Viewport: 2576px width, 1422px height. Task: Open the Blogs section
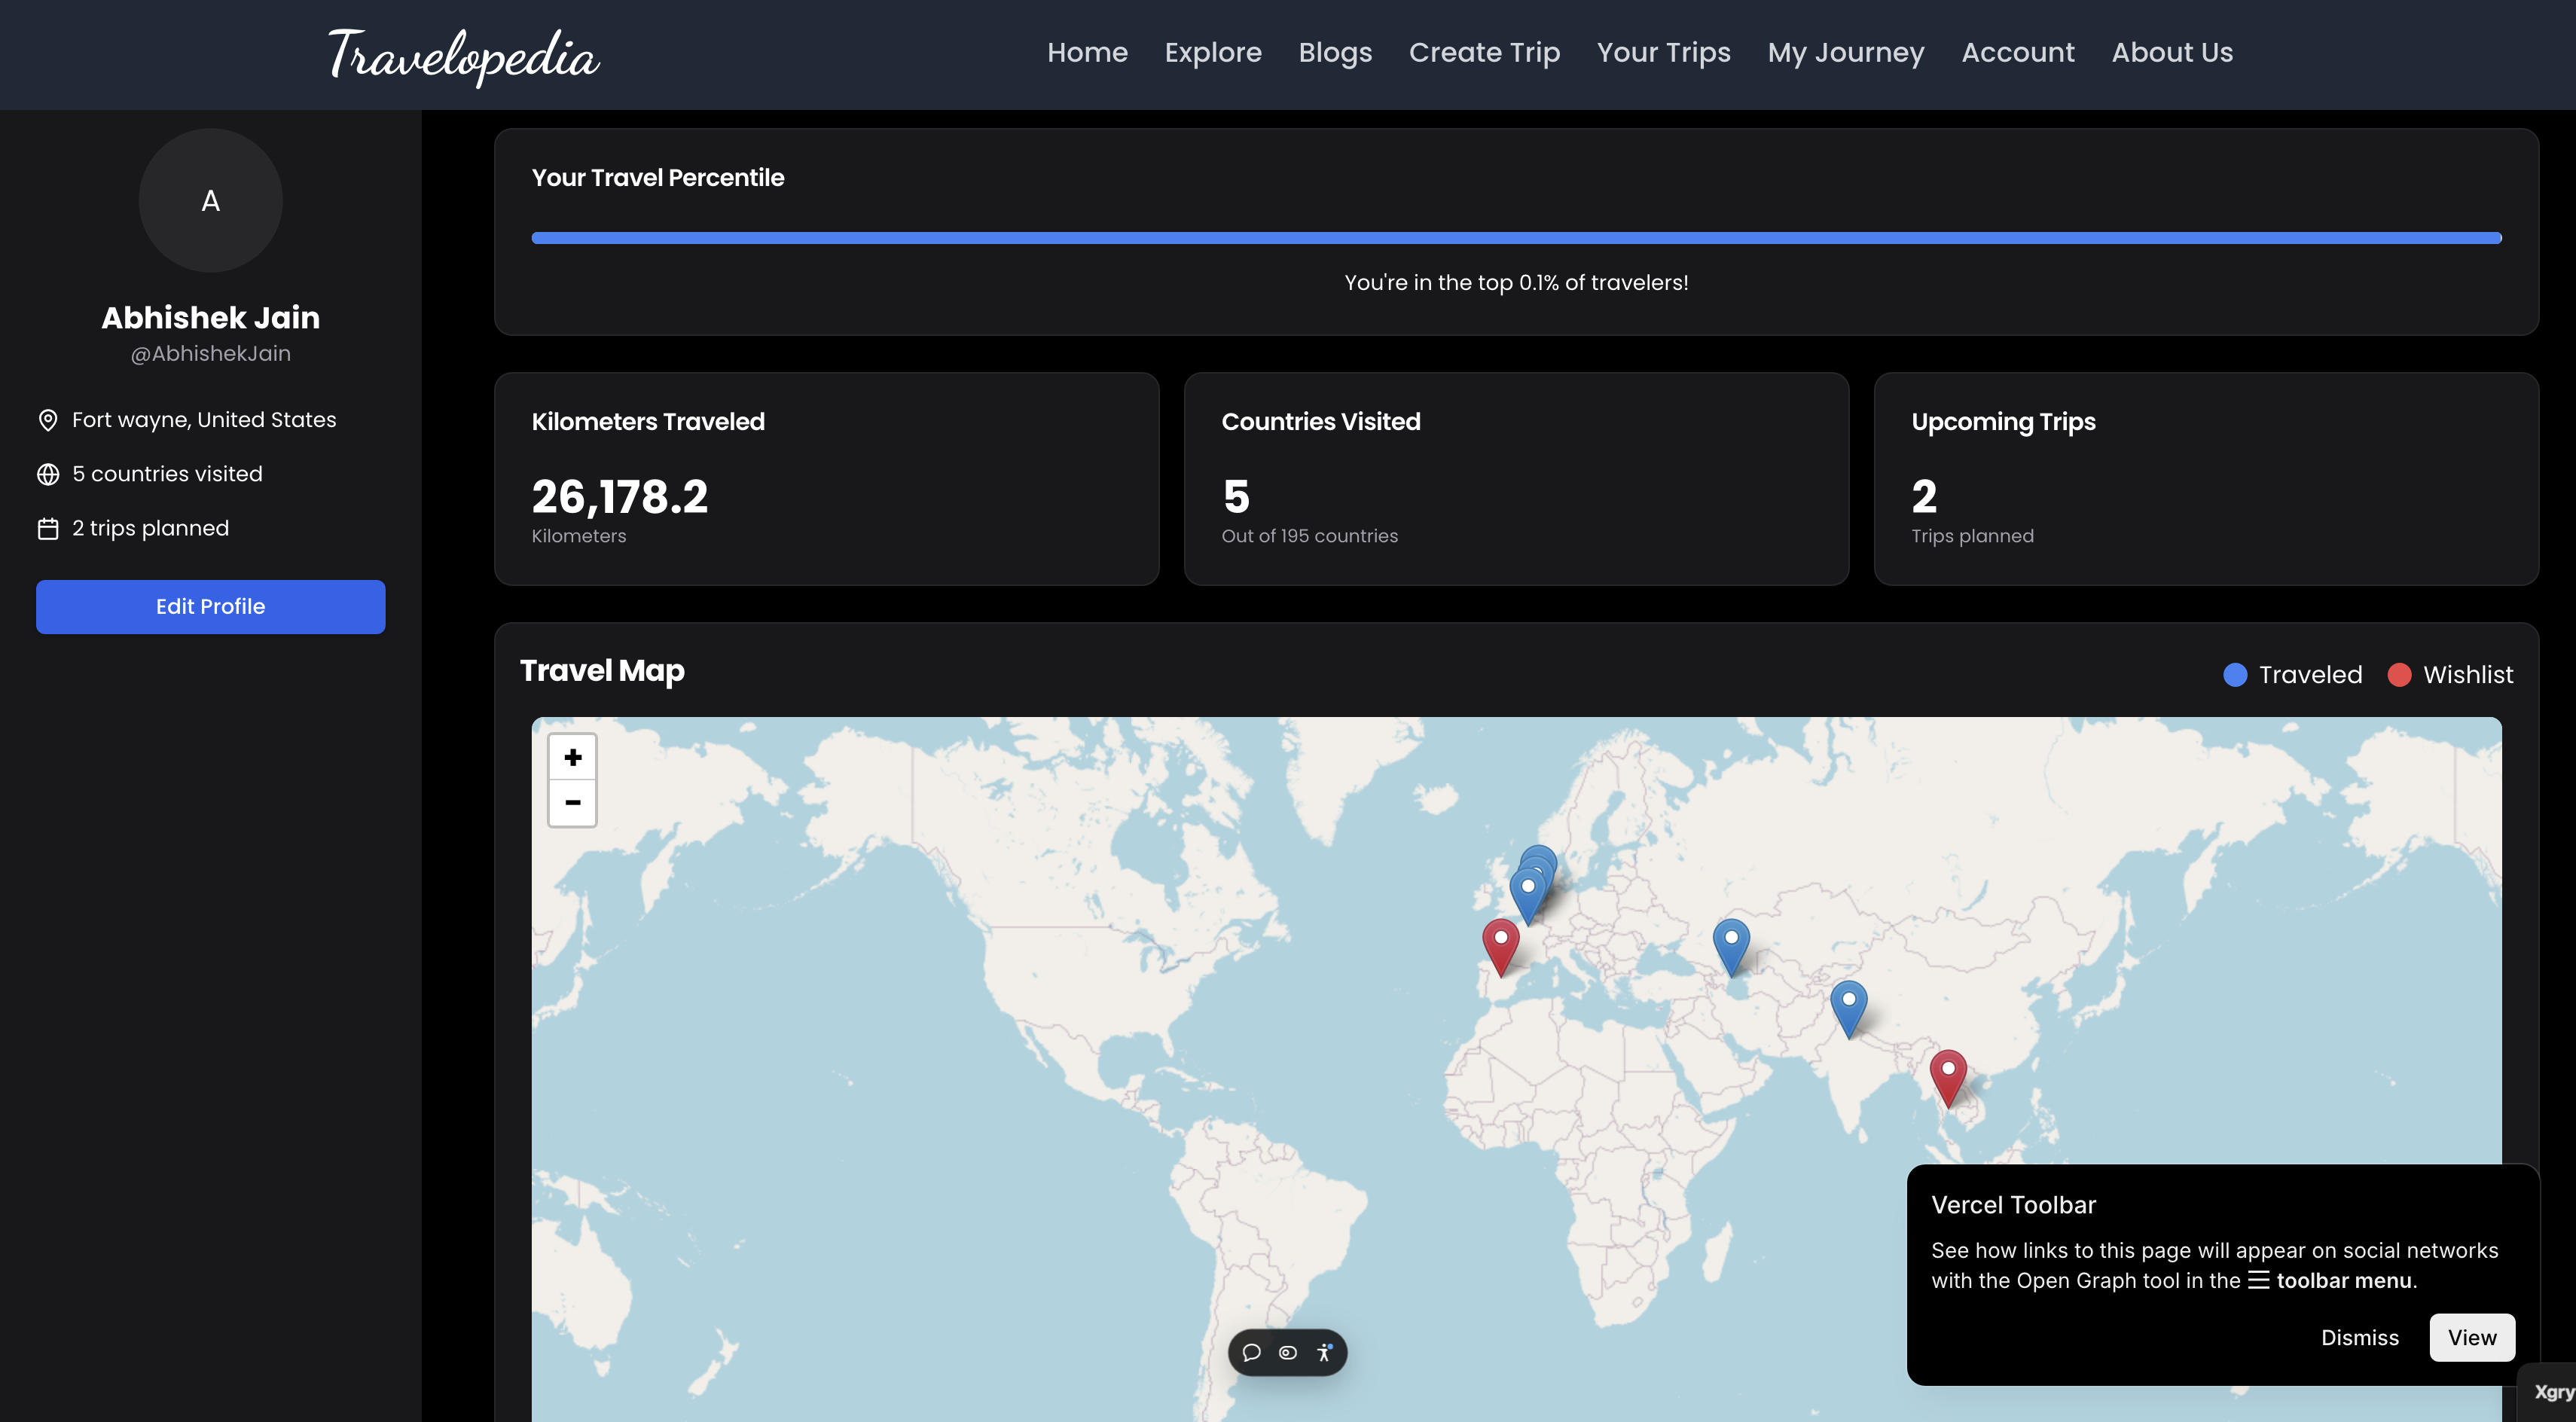tap(1335, 52)
